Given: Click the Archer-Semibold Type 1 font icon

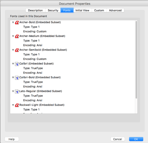Looking at the screenshot, I should click(17, 50).
